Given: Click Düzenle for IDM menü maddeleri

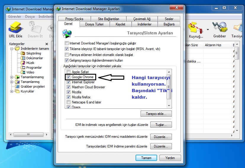Looking at the screenshot, I should point(161,137).
